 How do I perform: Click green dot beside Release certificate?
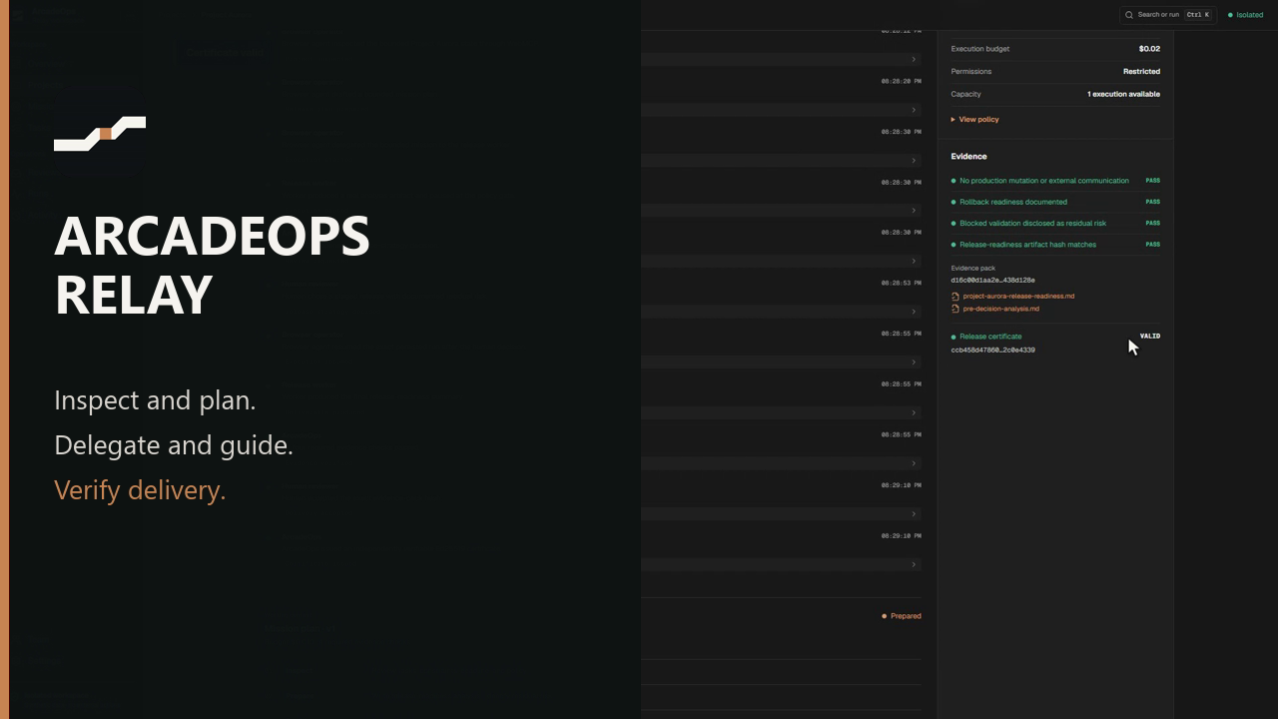pos(954,338)
